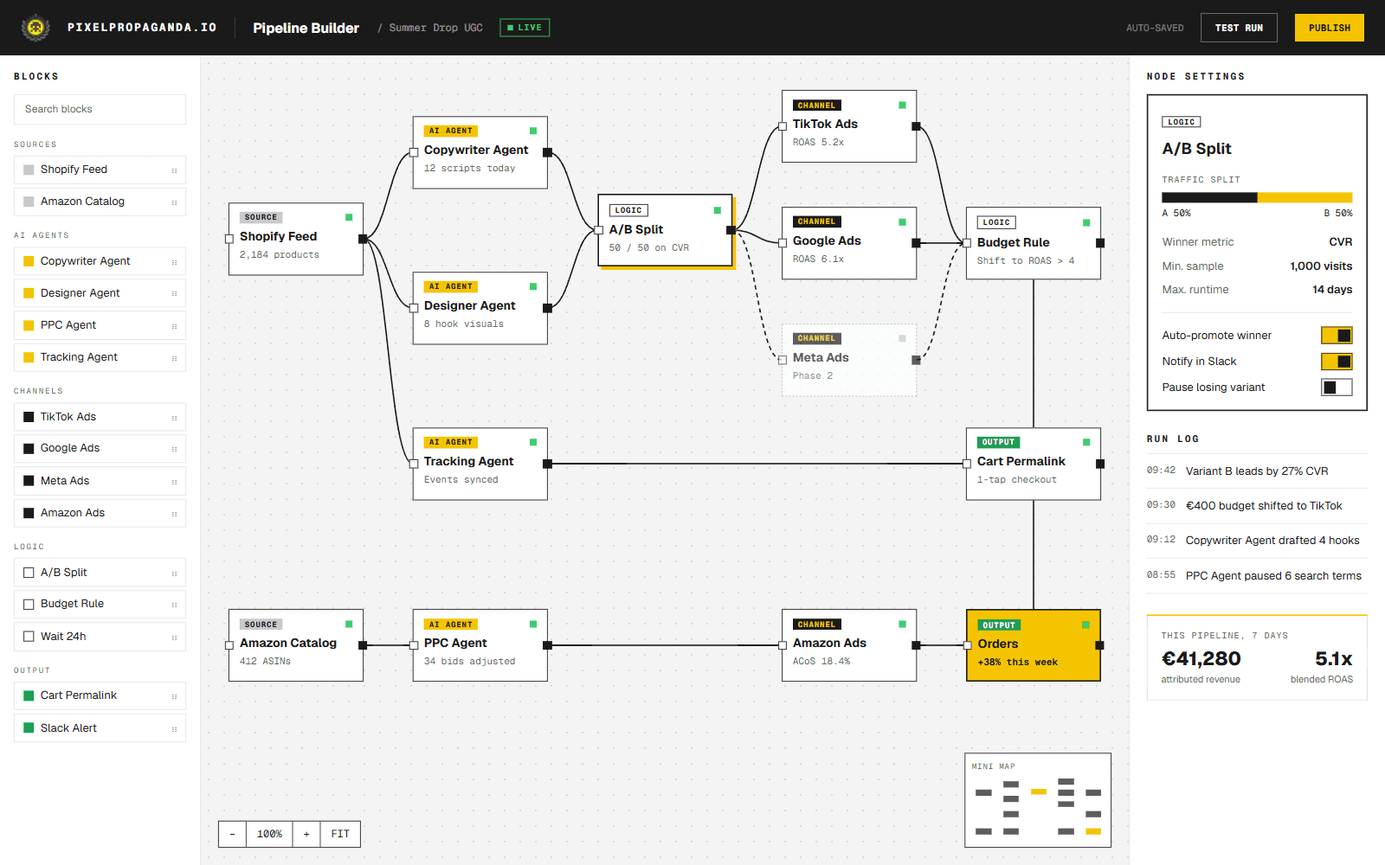Publish the pipeline
Image resolution: width=1385 pixels, height=865 pixels.
[1330, 28]
